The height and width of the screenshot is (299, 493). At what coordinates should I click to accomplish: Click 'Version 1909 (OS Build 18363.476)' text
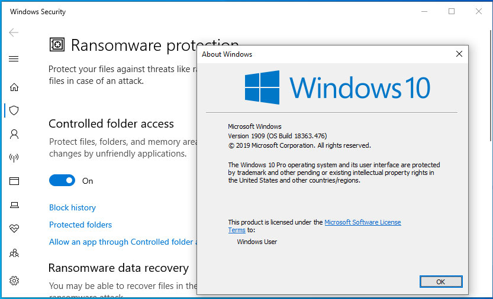click(x=278, y=136)
